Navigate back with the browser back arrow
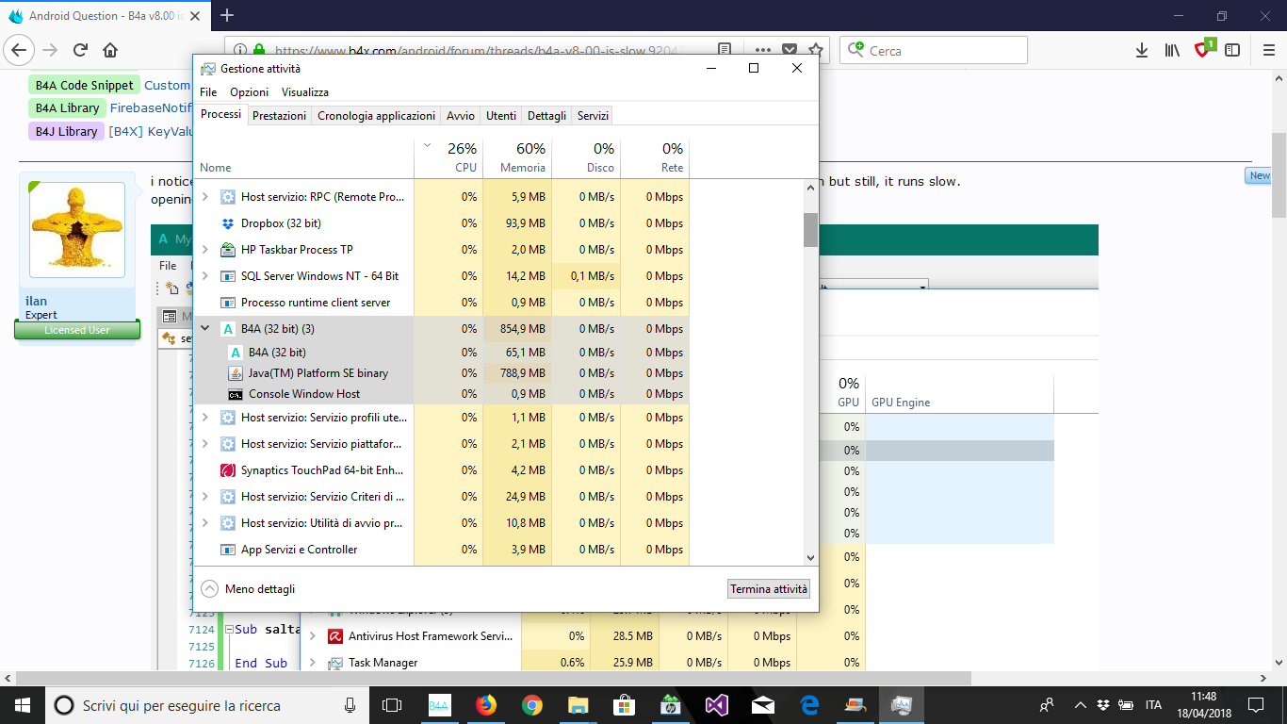Screen dimensions: 1287x724 click(19, 50)
